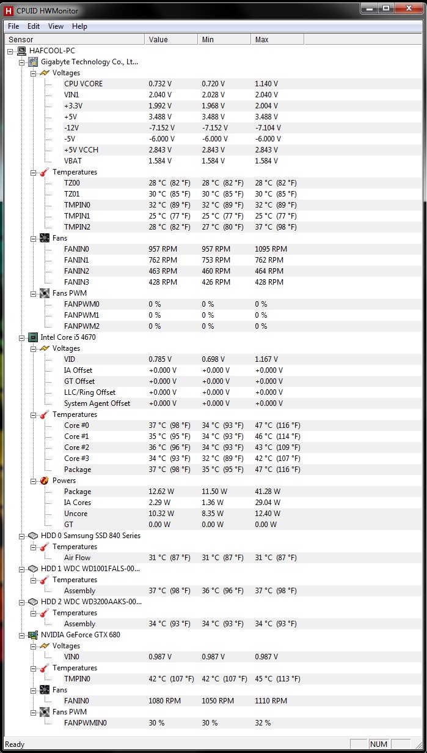Viewport: 427px width, 753px height.
Task: Click the Samsung SSD 840 drive icon
Action: 33,536
